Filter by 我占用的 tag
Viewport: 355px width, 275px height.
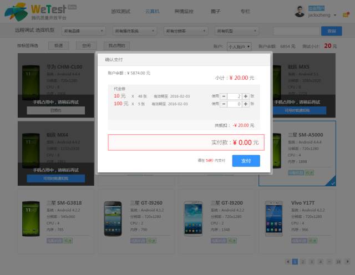[x=116, y=45]
